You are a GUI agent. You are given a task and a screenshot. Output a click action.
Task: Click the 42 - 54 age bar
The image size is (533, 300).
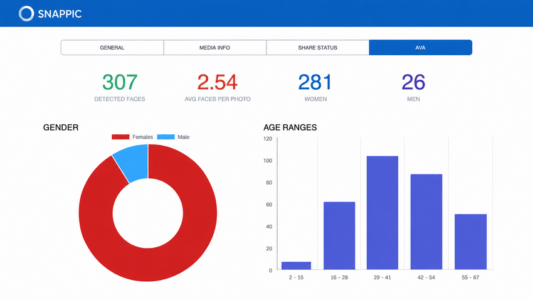(x=426, y=222)
